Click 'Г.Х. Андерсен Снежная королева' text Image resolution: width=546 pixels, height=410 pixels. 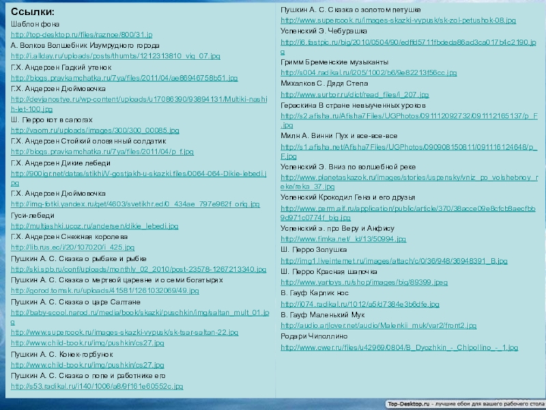tap(69, 236)
